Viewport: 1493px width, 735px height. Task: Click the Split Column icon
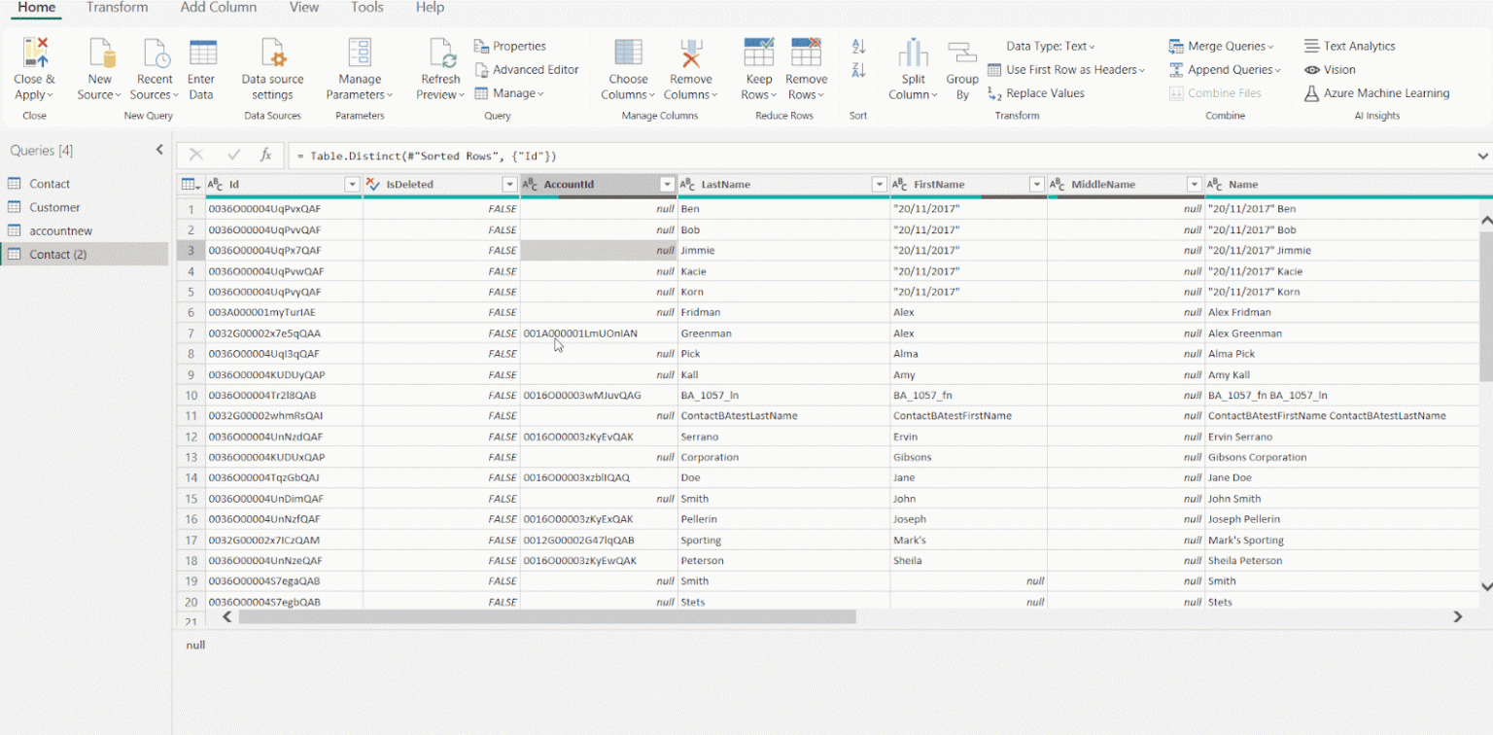[x=913, y=52]
